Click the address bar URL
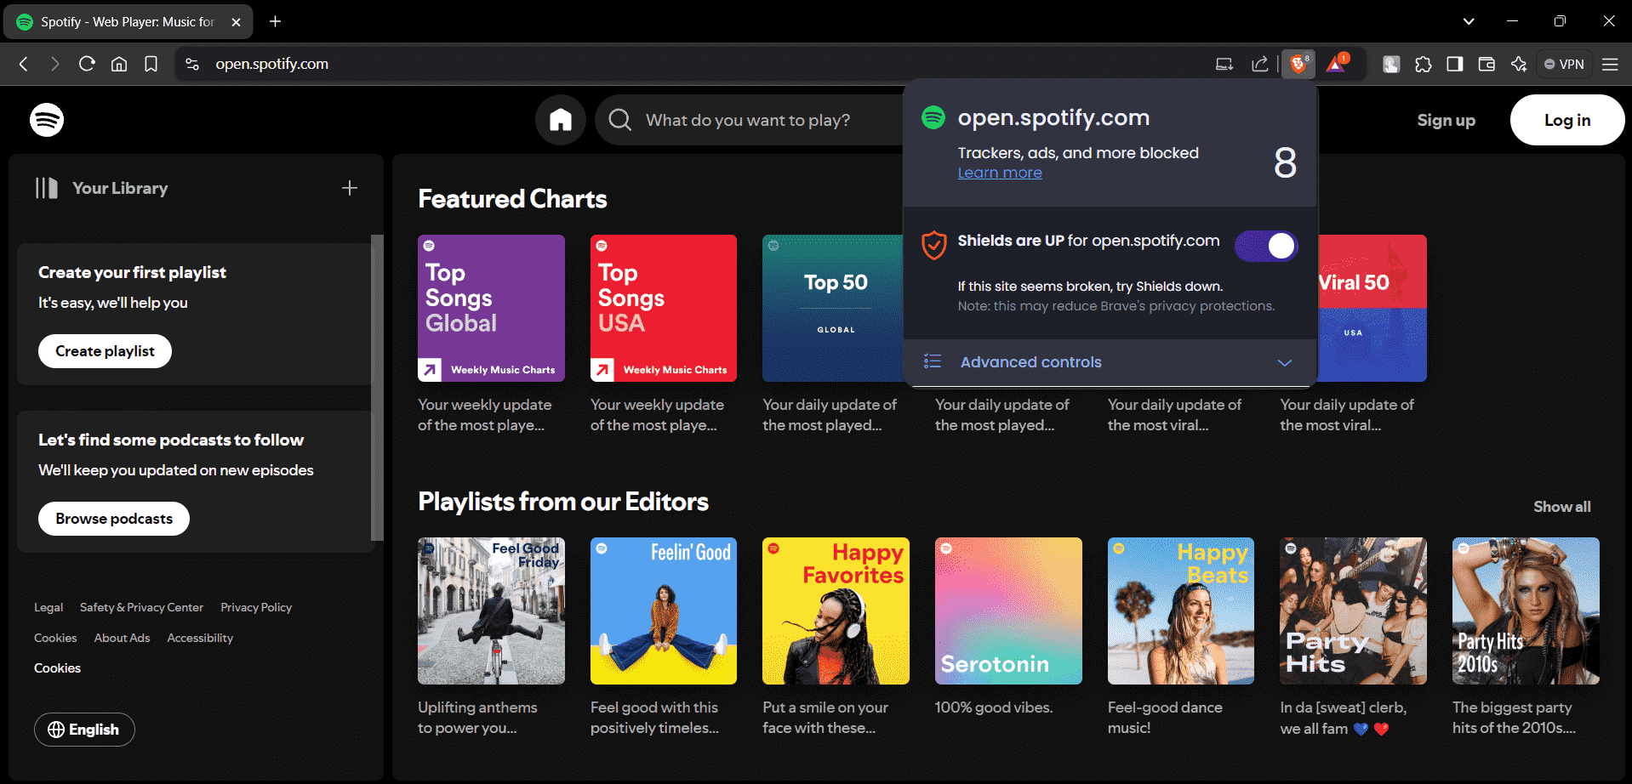 [x=272, y=64]
